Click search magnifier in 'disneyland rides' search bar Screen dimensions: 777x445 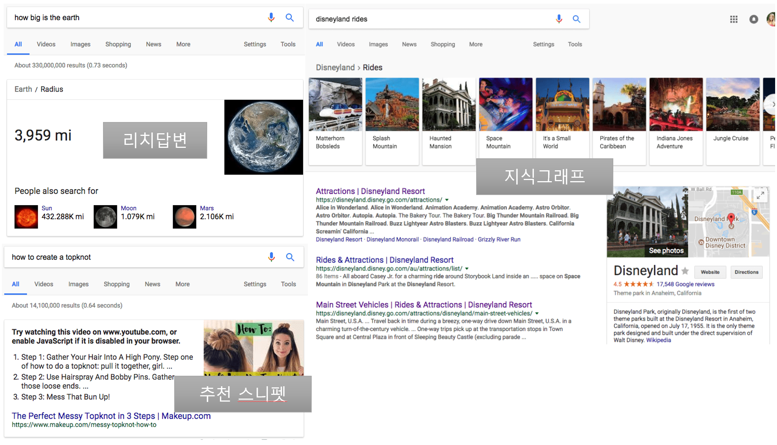(x=577, y=19)
